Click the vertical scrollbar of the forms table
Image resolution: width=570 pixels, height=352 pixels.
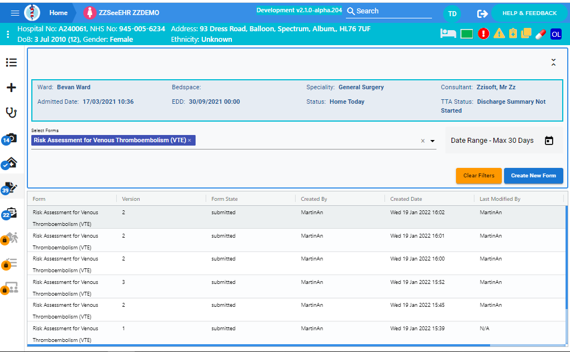click(x=567, y=258)
